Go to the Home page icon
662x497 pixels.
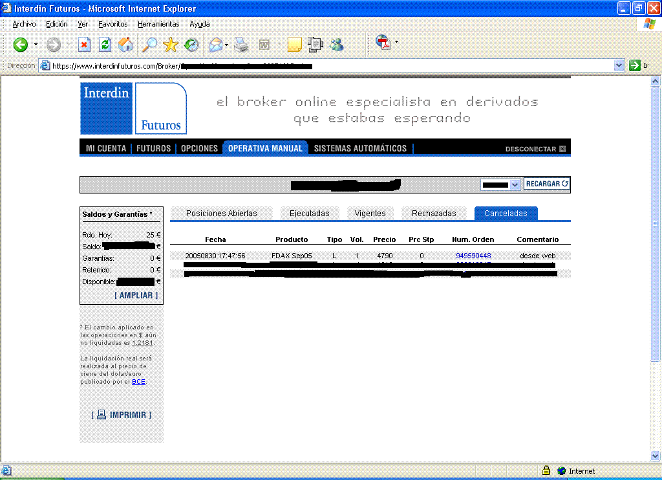click(x=125, y=45)
